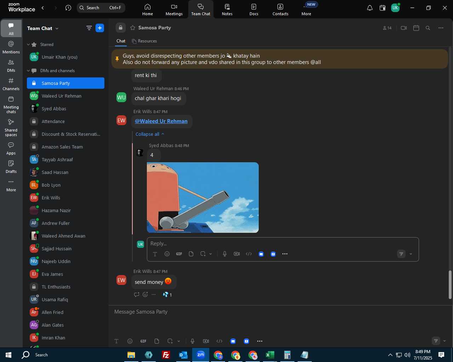Open Shared spaces in sidebar

point(11,128)
